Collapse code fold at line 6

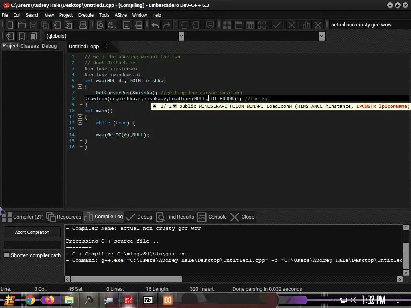tap(80, 87)
